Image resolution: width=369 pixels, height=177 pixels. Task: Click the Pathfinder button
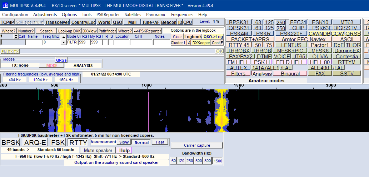(x=107, y=31)
